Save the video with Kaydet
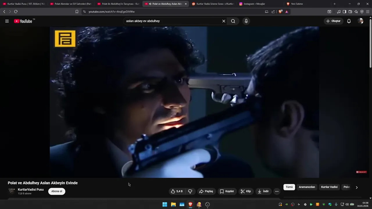The image size is (372, 209). point(227,191)
